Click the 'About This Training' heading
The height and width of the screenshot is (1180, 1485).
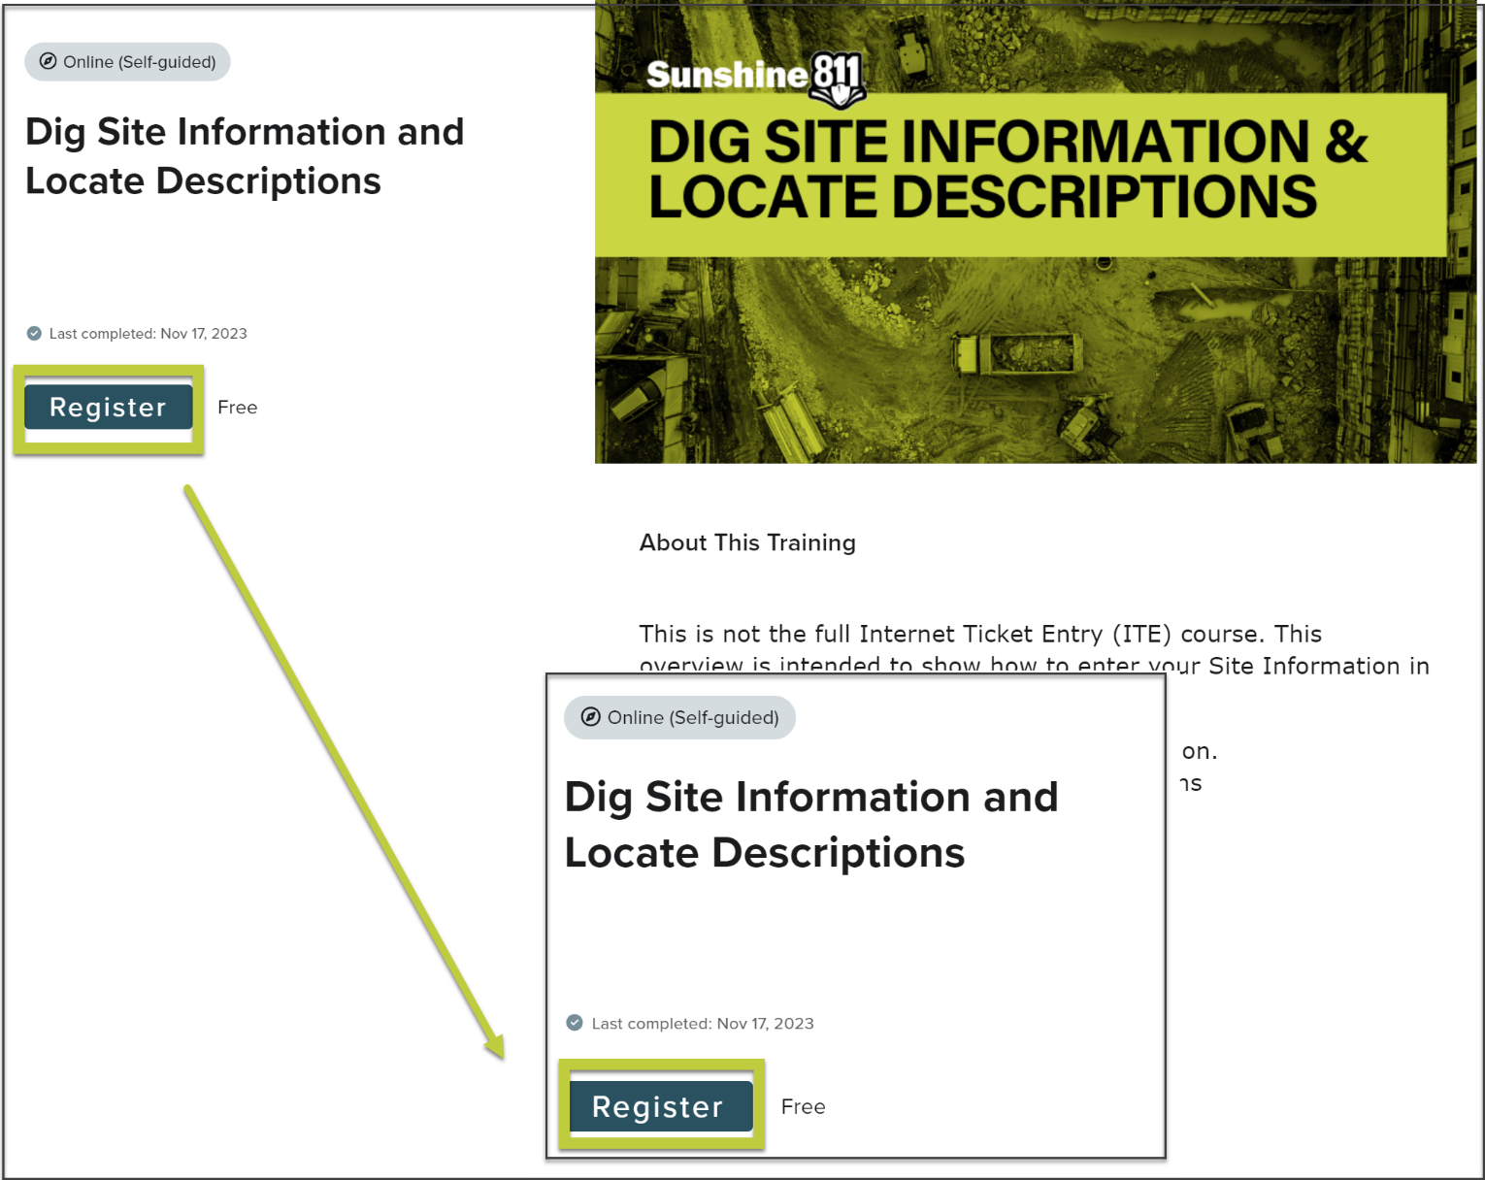tap(747, 542)
